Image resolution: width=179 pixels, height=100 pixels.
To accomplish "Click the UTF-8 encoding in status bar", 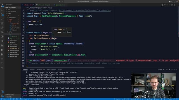I will click(139, 99).
